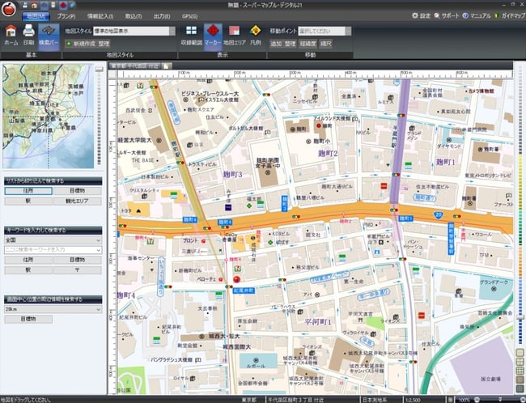Click the 収録範囲 coverage area icon

pyautogui.click(x=191, y=35)
